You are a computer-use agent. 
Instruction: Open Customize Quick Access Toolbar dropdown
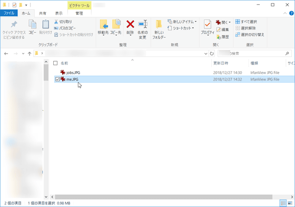(26, 5)
